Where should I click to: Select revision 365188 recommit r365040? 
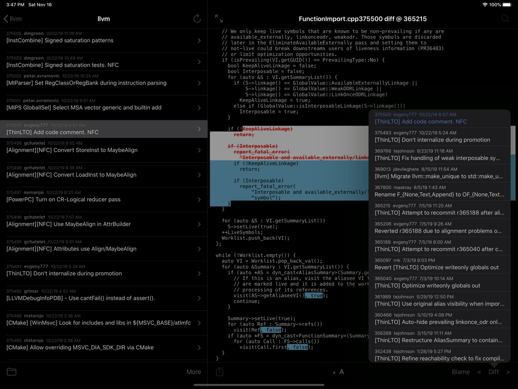click(439, 246)
